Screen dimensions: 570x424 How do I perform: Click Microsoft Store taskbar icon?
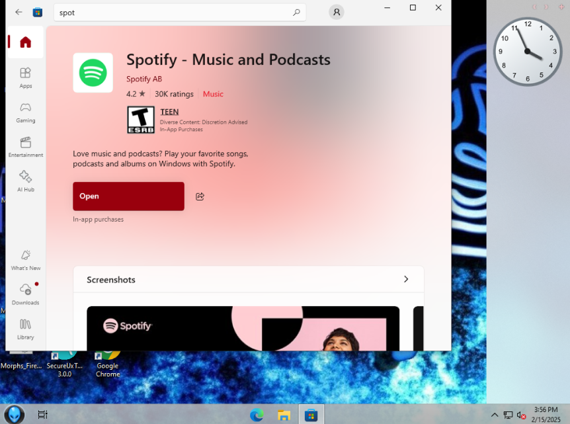coord(311,415)
